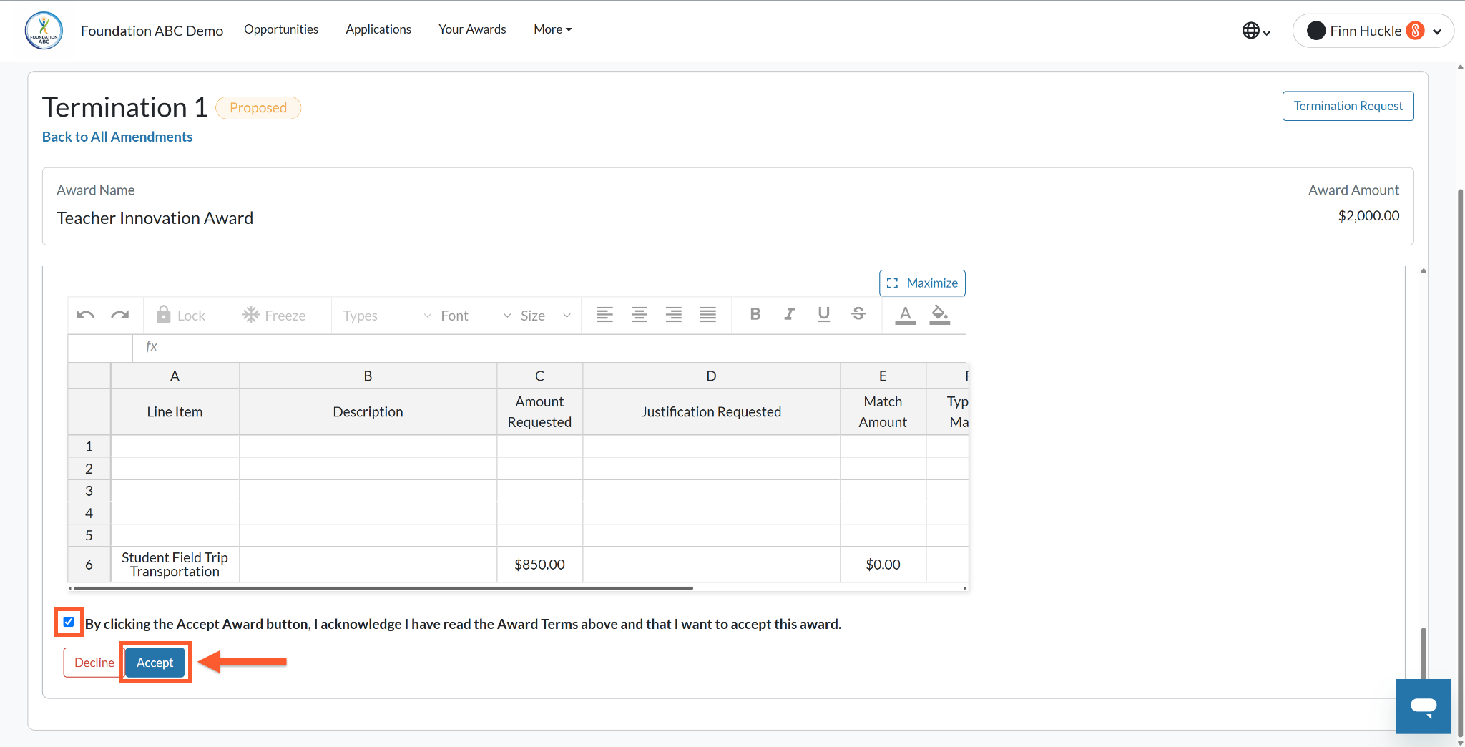Viewport: 1465px width, 747px height.
Task: Click the Foundation ABC Demo title
Action: tap(152, 31)
